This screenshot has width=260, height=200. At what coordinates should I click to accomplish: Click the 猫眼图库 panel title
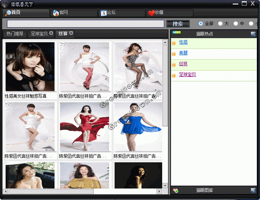point(204,191)
